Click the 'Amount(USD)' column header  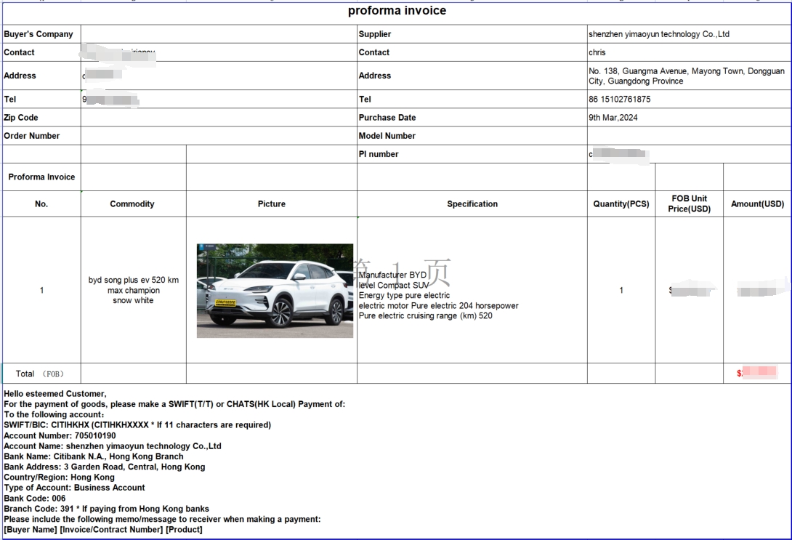tap(757, 204)
